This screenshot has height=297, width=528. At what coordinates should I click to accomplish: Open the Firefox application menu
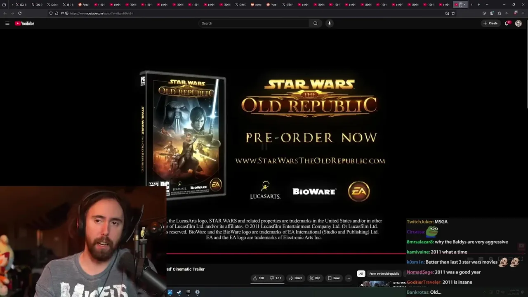point(523,13)
